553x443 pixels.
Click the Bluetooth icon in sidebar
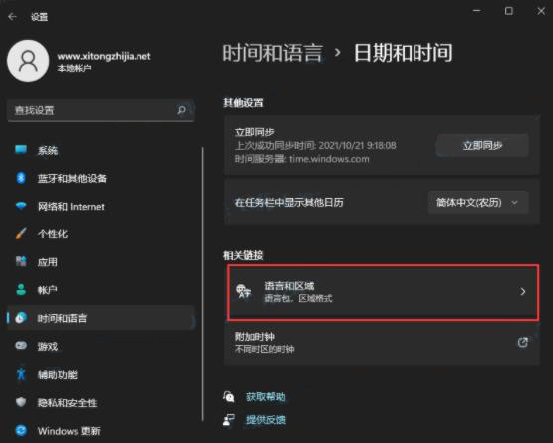pyautogui.click(x=21, y=178)
